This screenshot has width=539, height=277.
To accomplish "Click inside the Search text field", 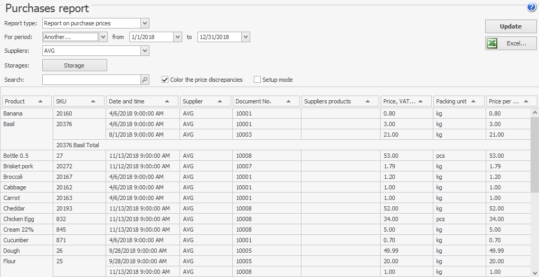I will (91, 80).
